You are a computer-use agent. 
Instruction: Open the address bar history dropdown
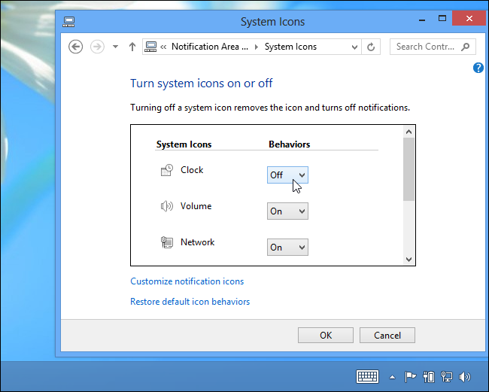pos(354,47)
